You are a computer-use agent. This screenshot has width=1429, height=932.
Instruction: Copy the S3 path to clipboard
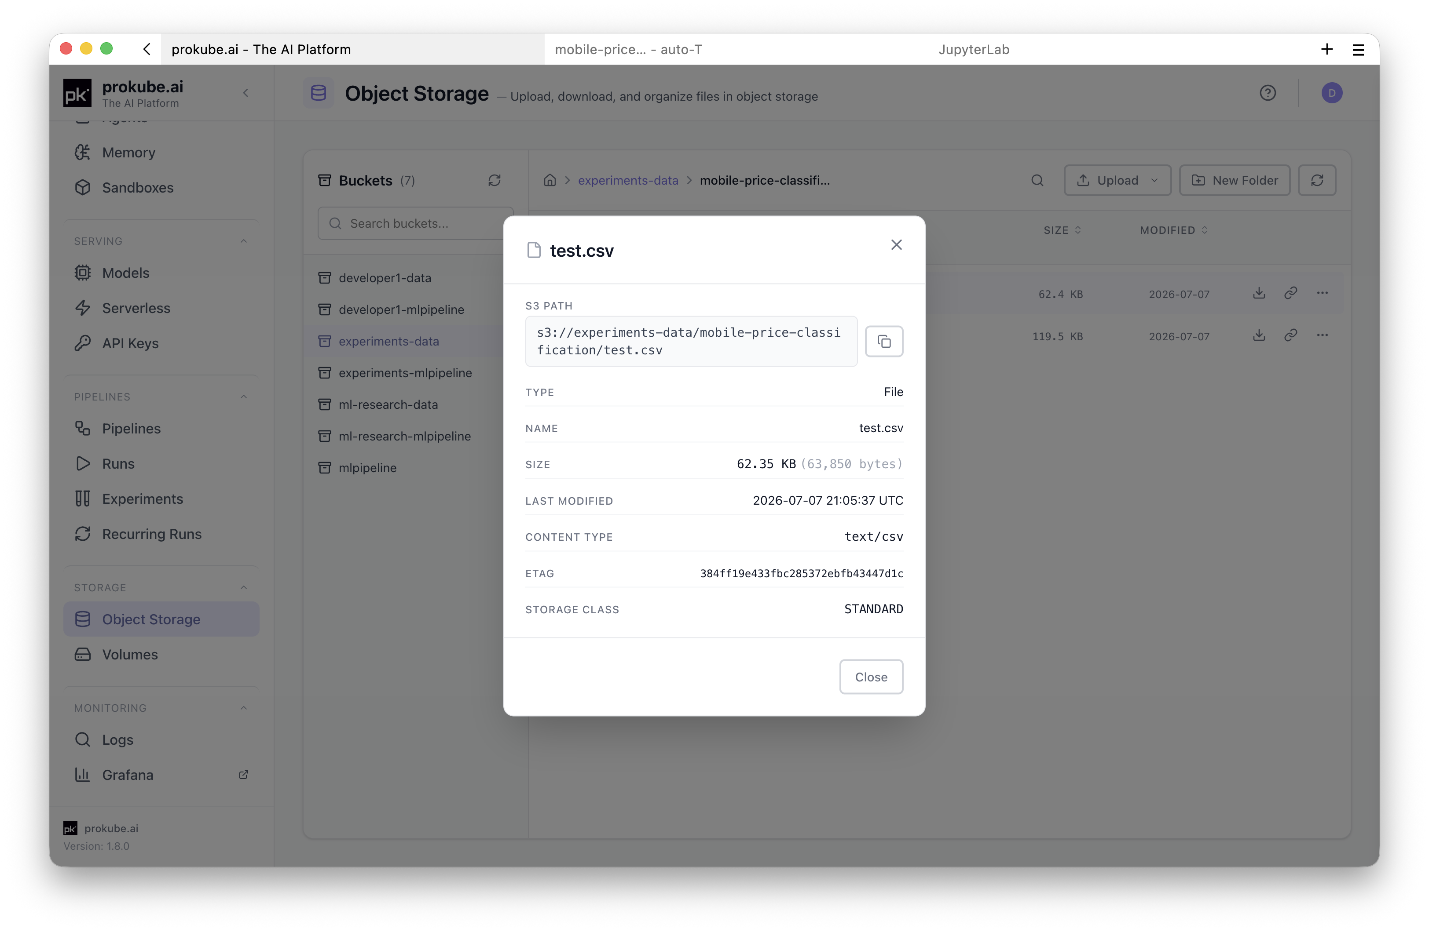[x=884, y=342]
